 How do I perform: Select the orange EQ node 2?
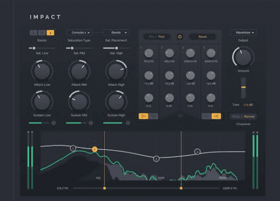95,149
